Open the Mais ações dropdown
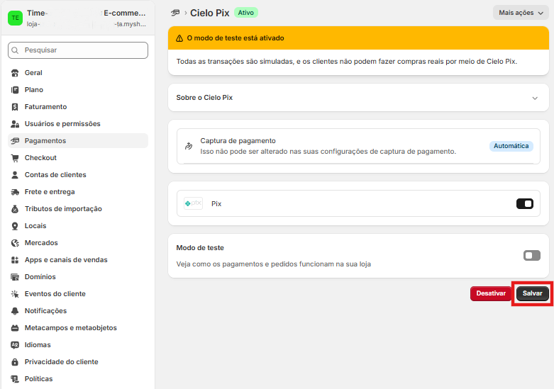 click(x=521, y=13)
